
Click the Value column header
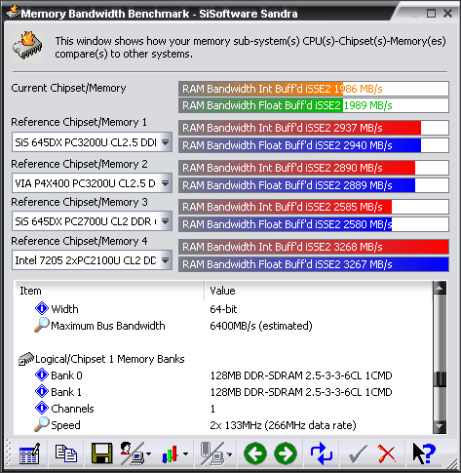tap(319, 291)
